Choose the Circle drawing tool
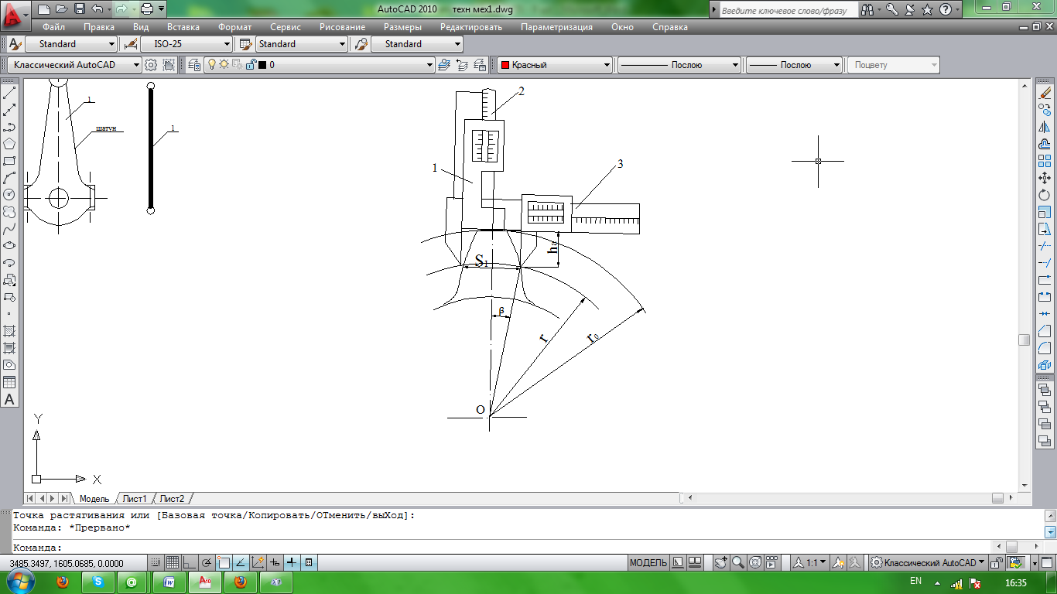This screenshot has height=594, width=1057. click(x=9, y=195)
